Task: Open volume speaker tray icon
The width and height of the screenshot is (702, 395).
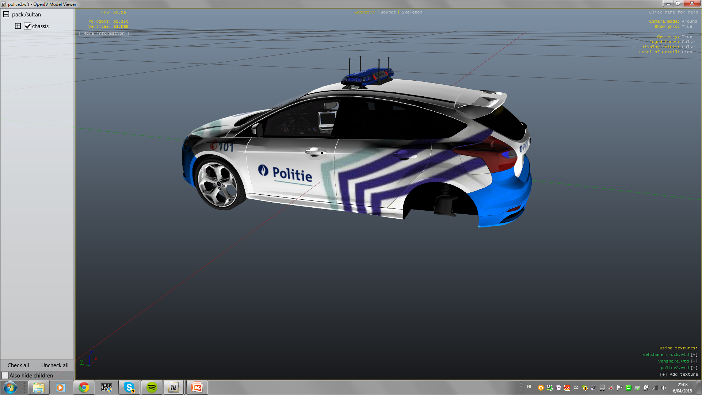Action: click(664, 388)
